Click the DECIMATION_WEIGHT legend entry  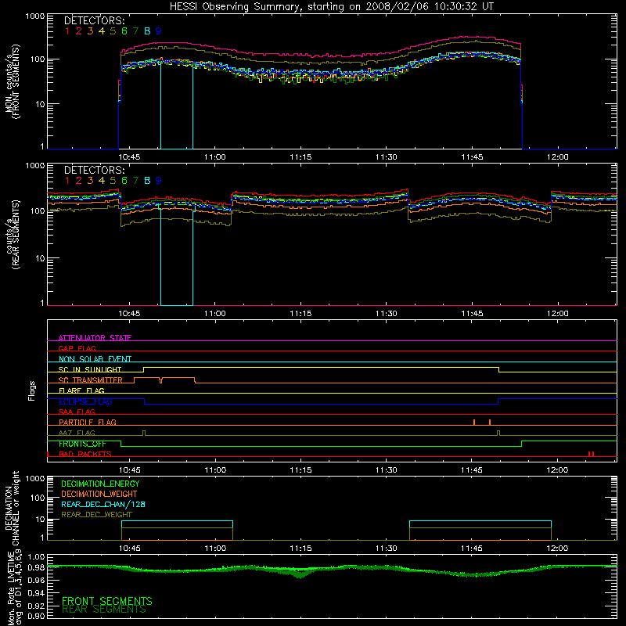click(99, 494)
